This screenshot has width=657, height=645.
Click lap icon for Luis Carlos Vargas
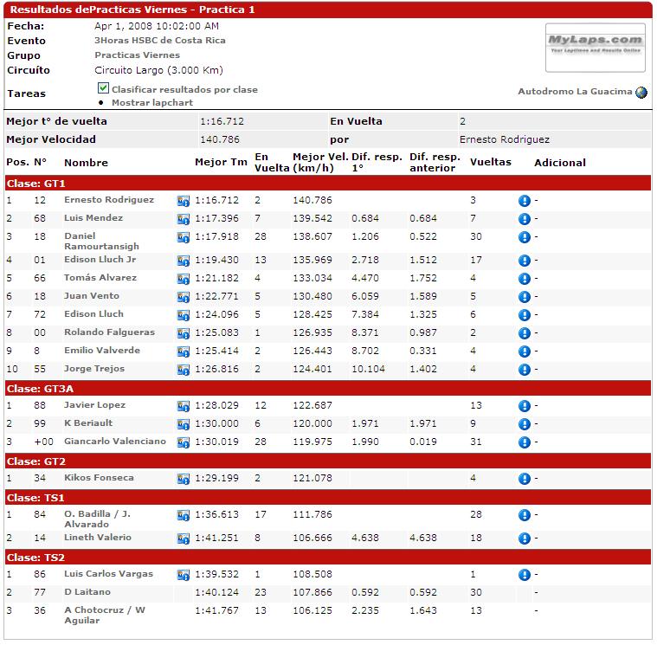pos(184,575)
